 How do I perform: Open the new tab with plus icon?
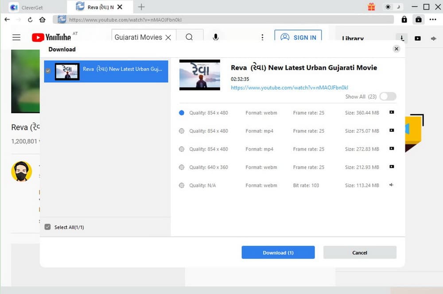141,7
